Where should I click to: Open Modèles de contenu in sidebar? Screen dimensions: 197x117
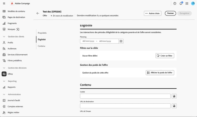click(x=16, y=11)
